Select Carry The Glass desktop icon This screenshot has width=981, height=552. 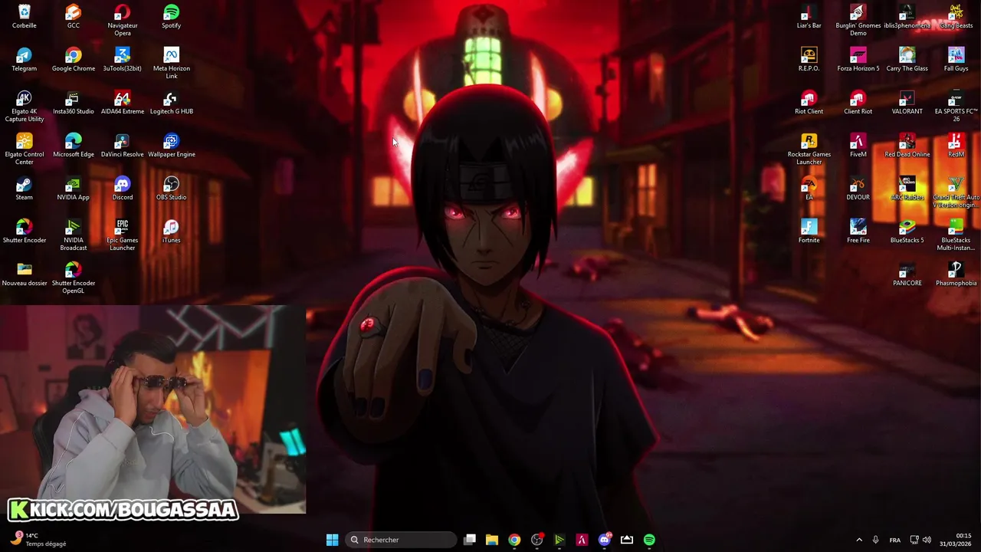tap(907, 60)
